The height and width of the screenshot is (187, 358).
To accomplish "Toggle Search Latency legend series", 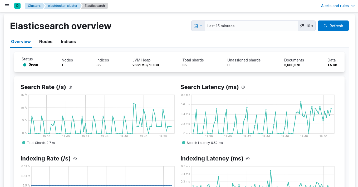I will coord(184,143).
